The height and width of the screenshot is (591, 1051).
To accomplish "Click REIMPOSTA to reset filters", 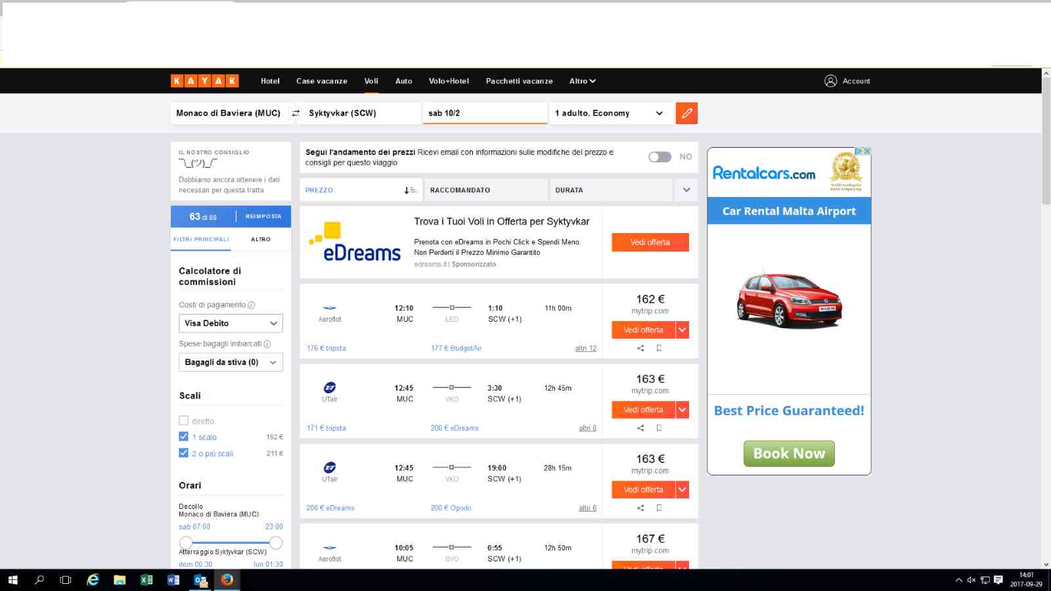I will (263, 216).
